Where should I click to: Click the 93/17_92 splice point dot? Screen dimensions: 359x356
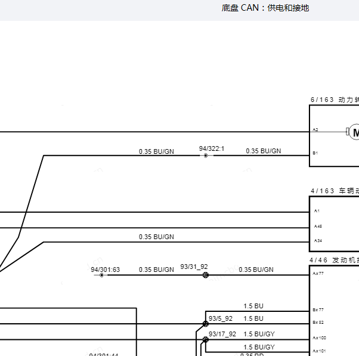tap(206, 339)
